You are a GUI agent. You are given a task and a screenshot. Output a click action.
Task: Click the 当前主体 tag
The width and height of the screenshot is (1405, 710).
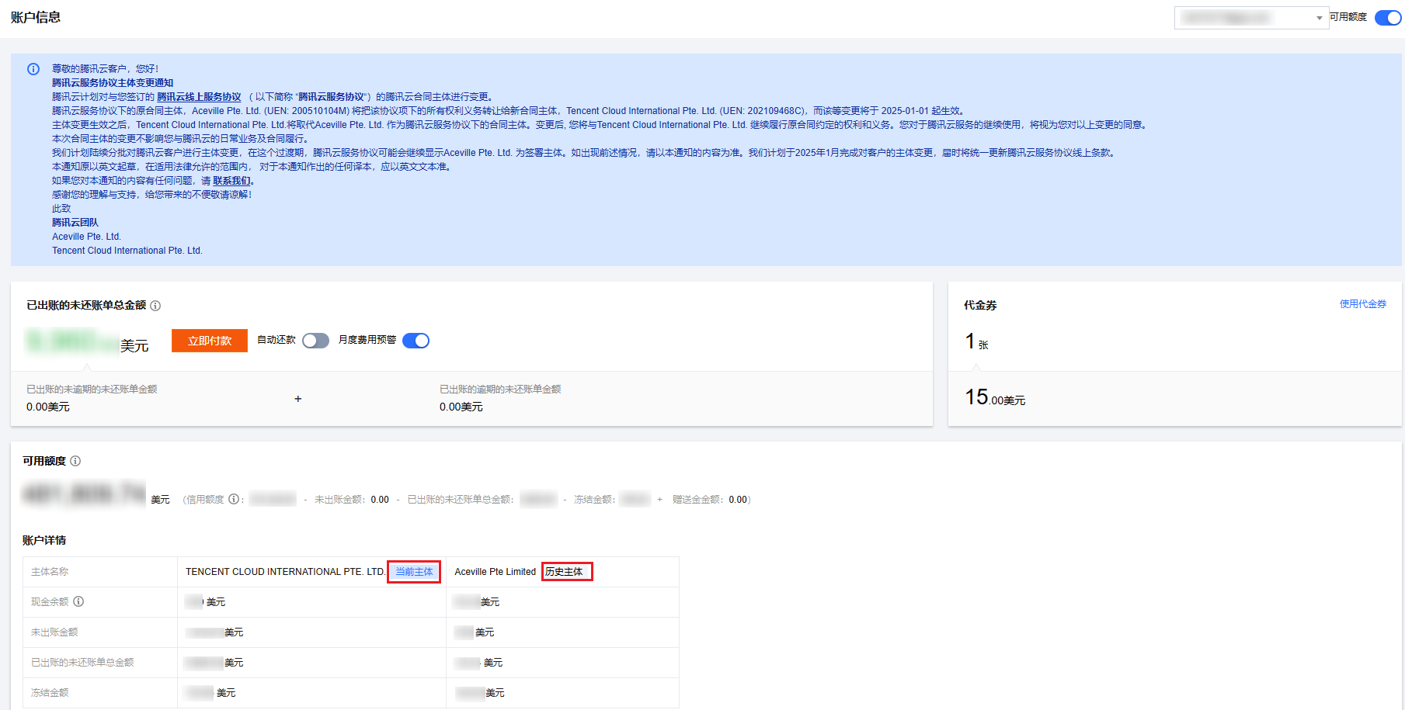coord(414,572)
